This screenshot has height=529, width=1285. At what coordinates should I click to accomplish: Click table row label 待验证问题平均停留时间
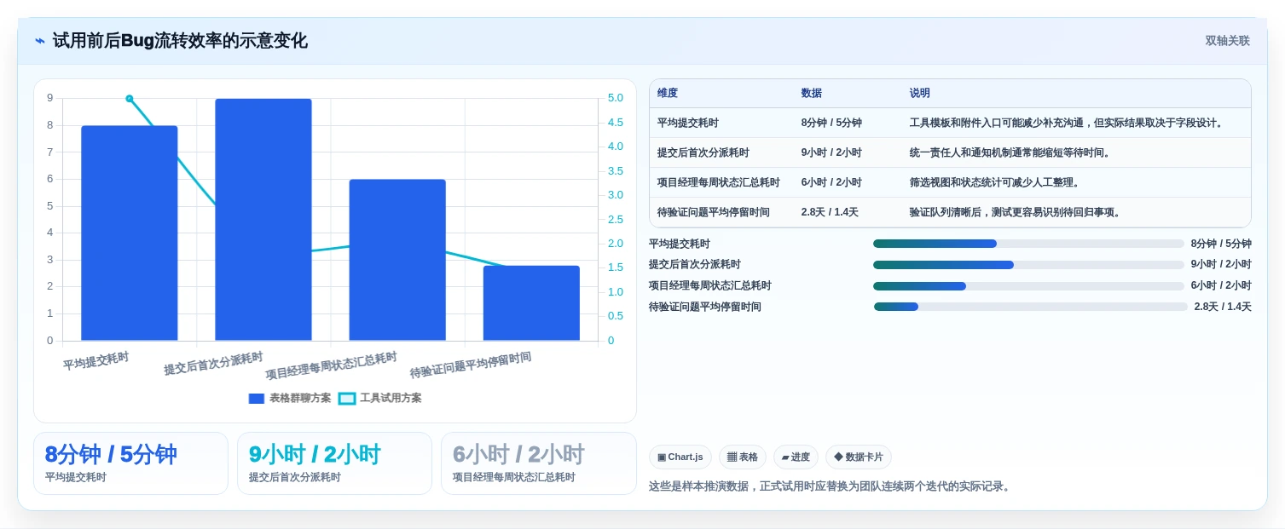point(714,212)
